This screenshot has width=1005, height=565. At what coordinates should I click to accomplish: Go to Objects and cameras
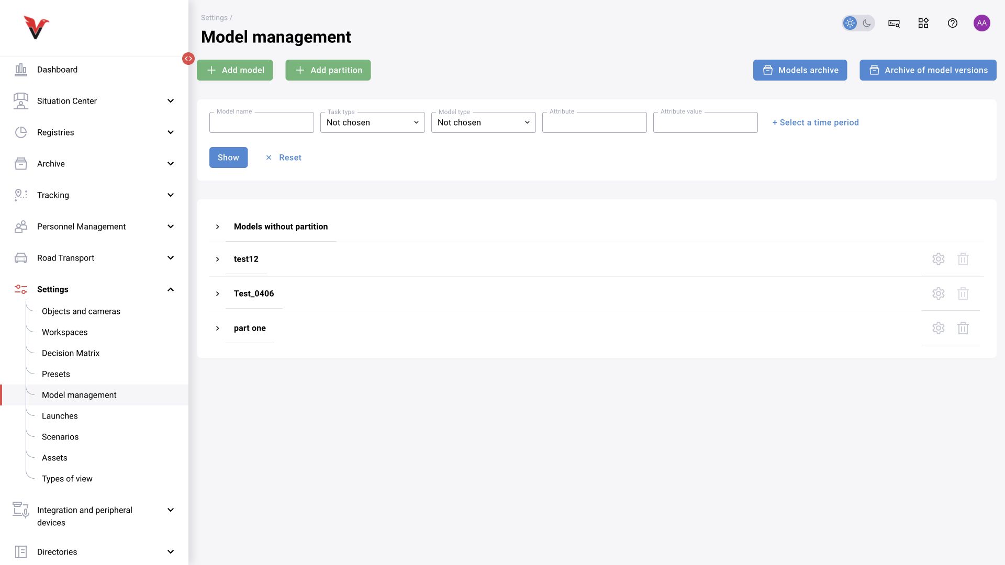pos(81,311)
